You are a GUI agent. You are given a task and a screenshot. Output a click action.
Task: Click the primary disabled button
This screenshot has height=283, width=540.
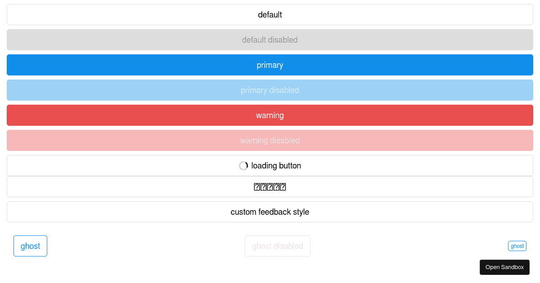tap(270, 90)
